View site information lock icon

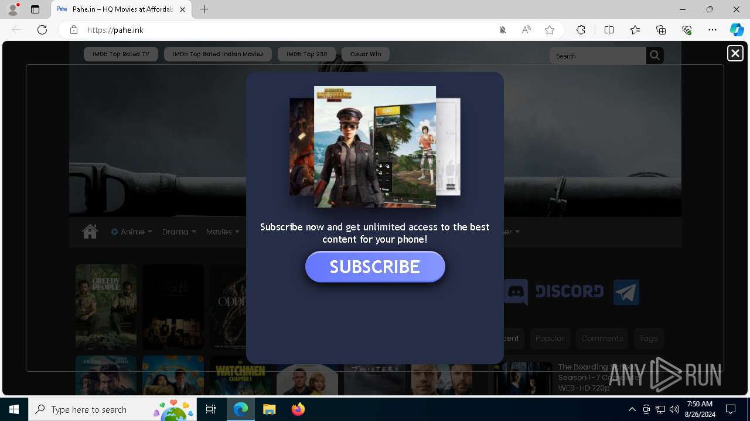(74, 30)
